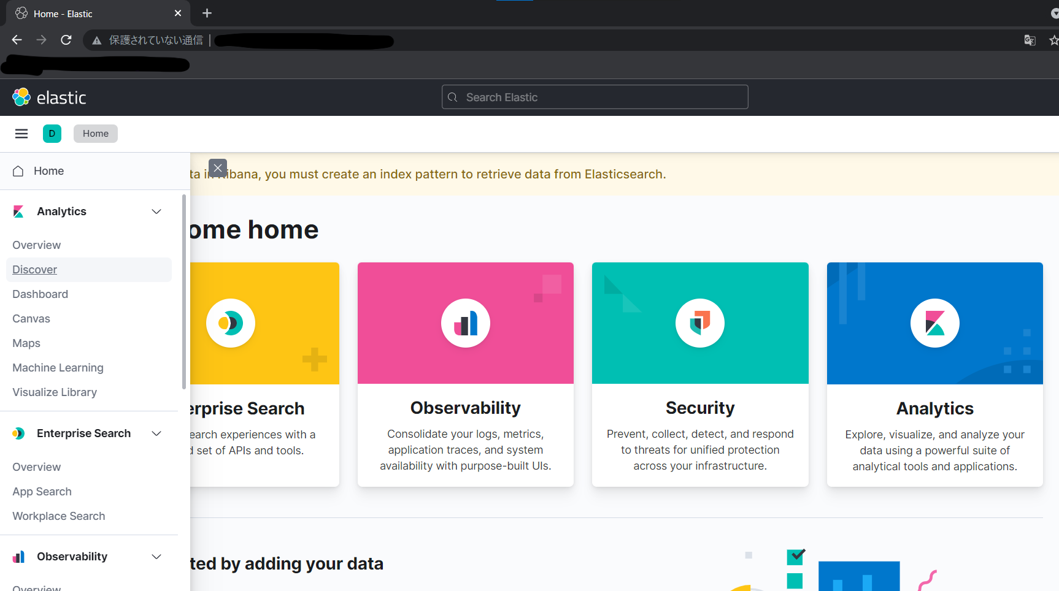
Task: Click the sidebar vertical scrollbar
Action: 184,292
